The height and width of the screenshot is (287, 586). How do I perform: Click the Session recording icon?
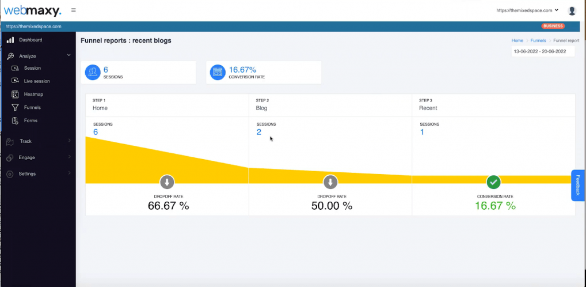coord(15,68)
